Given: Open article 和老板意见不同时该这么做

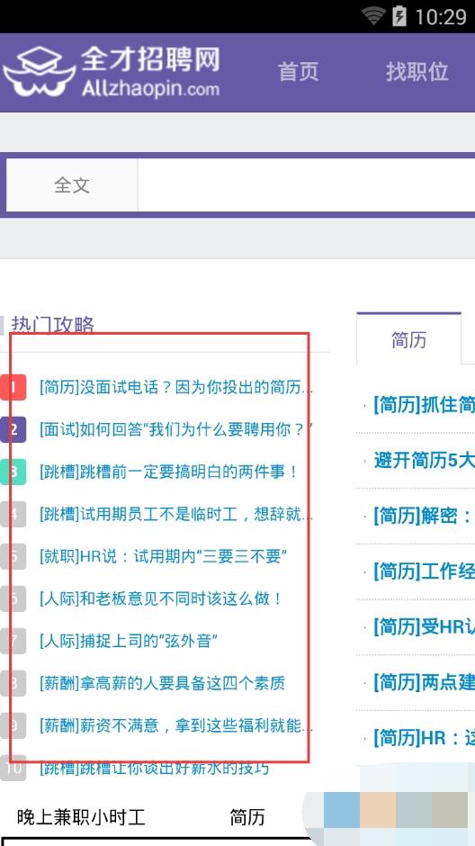Looking at the screenshot, I should click(x=161, y=598).
